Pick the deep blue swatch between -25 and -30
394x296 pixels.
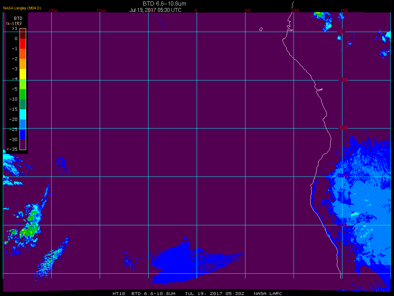click(x=23, y=134)
